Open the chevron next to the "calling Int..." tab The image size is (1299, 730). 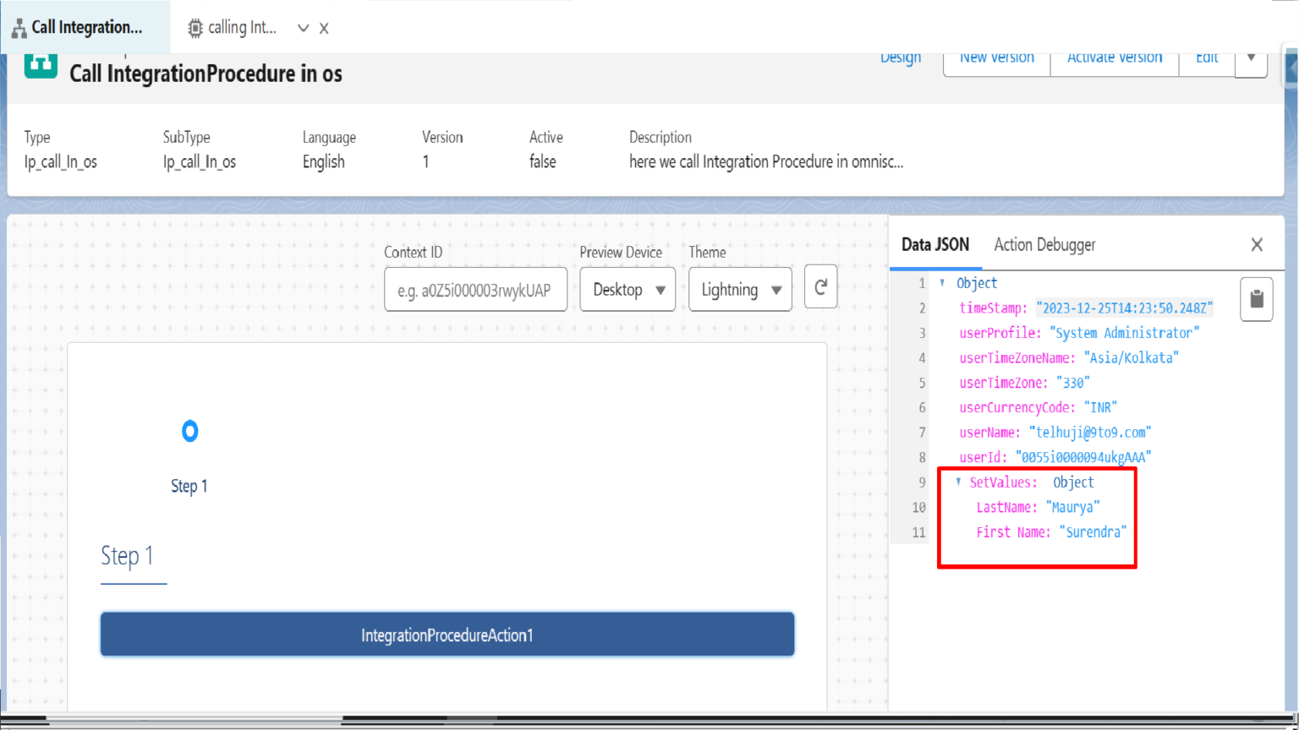tap(302, 27)
